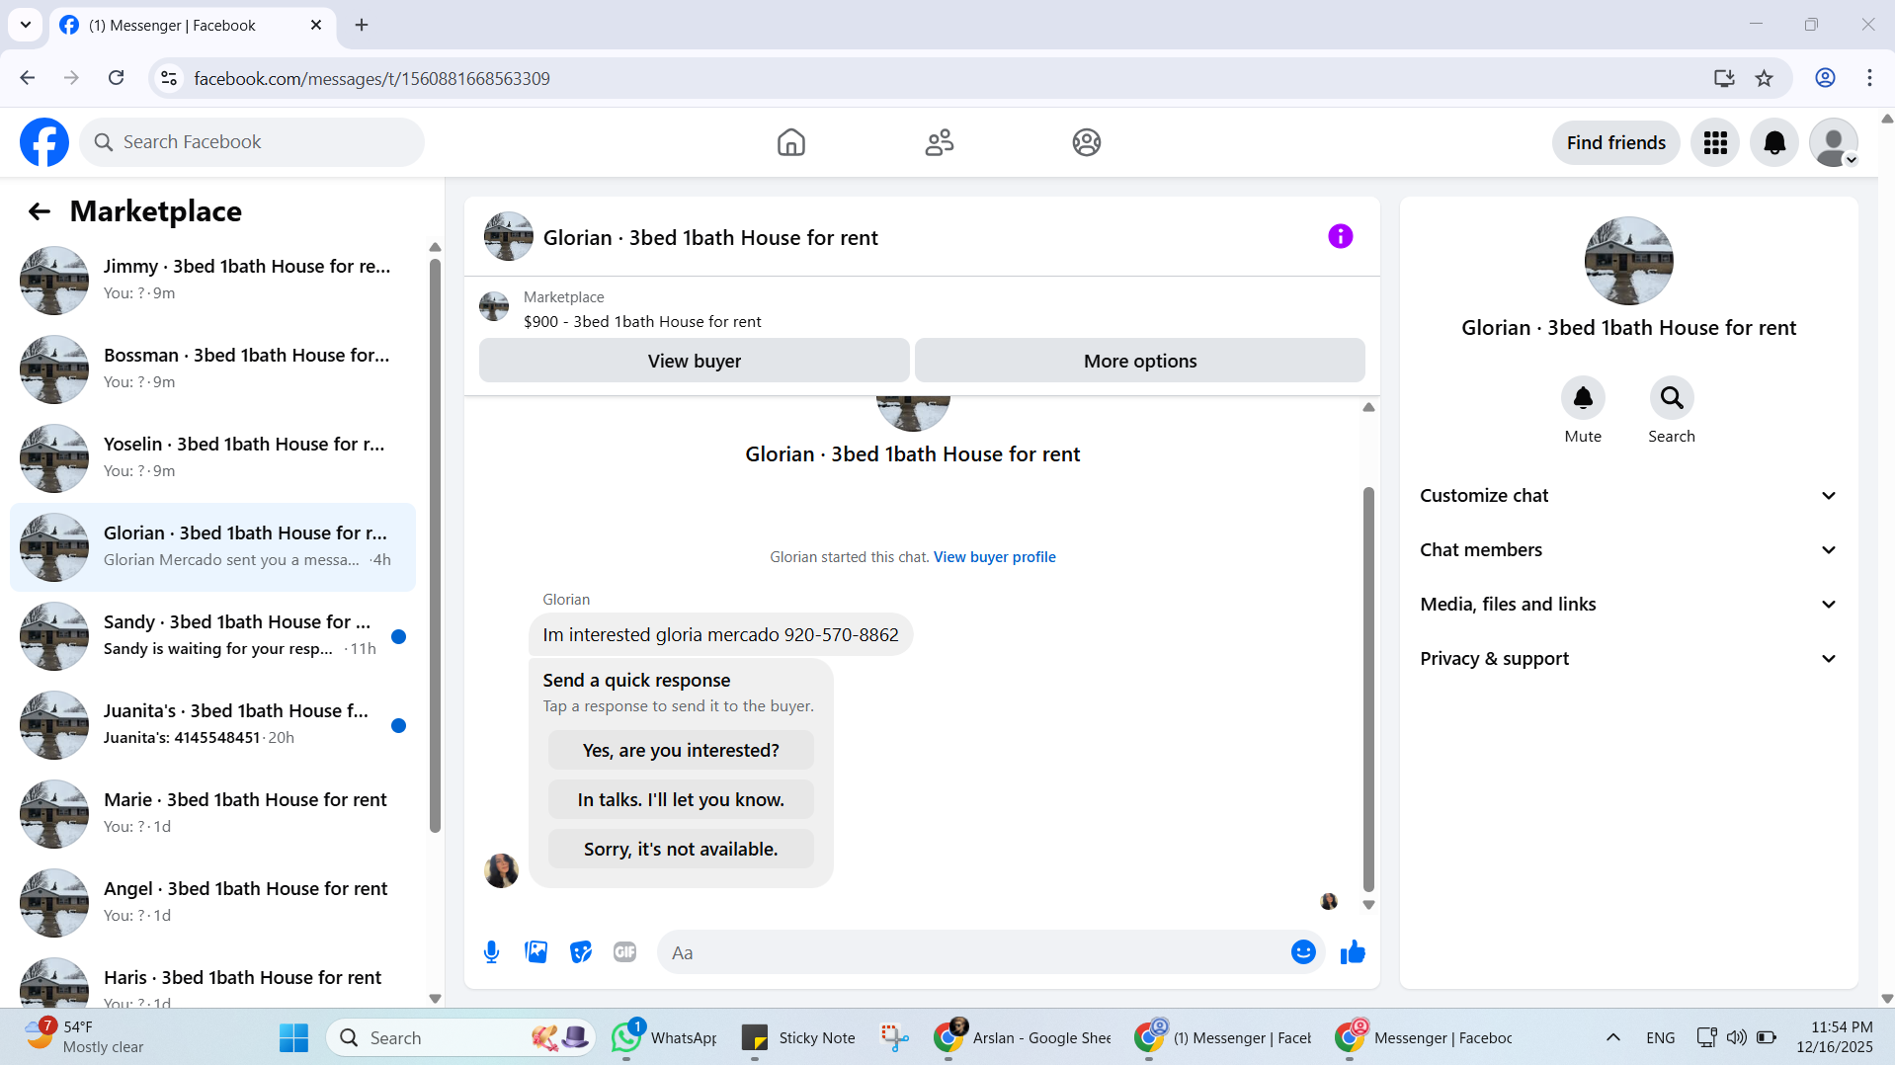
Task: Choose a GIF icon
Action: point(624,952)
